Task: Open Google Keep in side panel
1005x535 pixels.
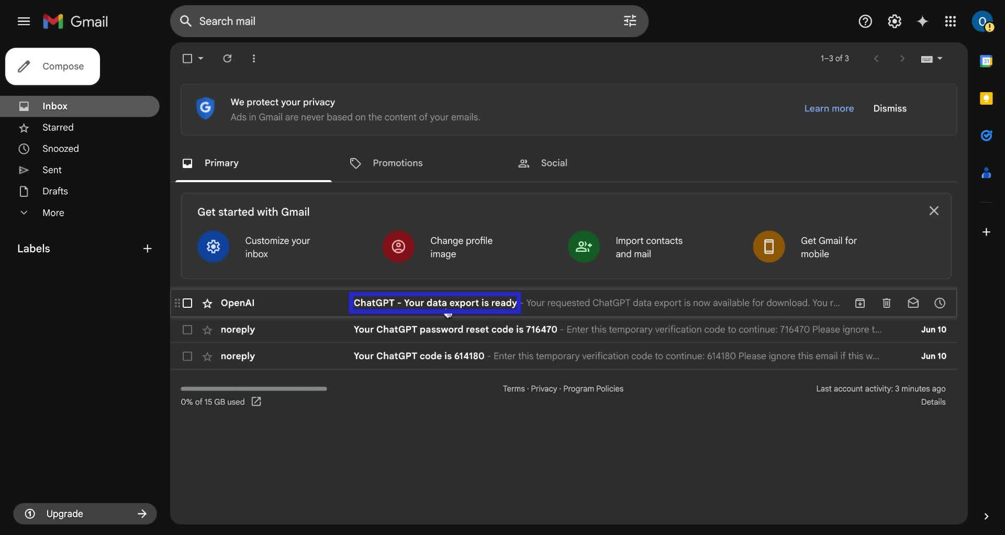Action: tap(987, 98)
